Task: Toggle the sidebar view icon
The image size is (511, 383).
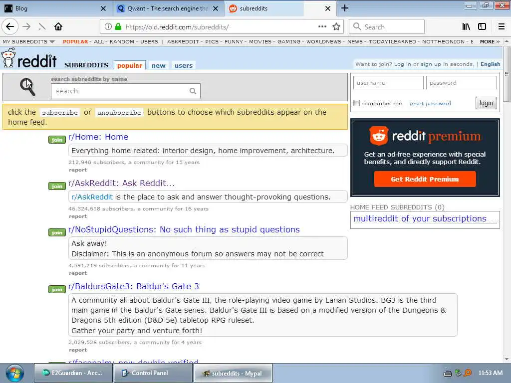Action: coord(482,27)
